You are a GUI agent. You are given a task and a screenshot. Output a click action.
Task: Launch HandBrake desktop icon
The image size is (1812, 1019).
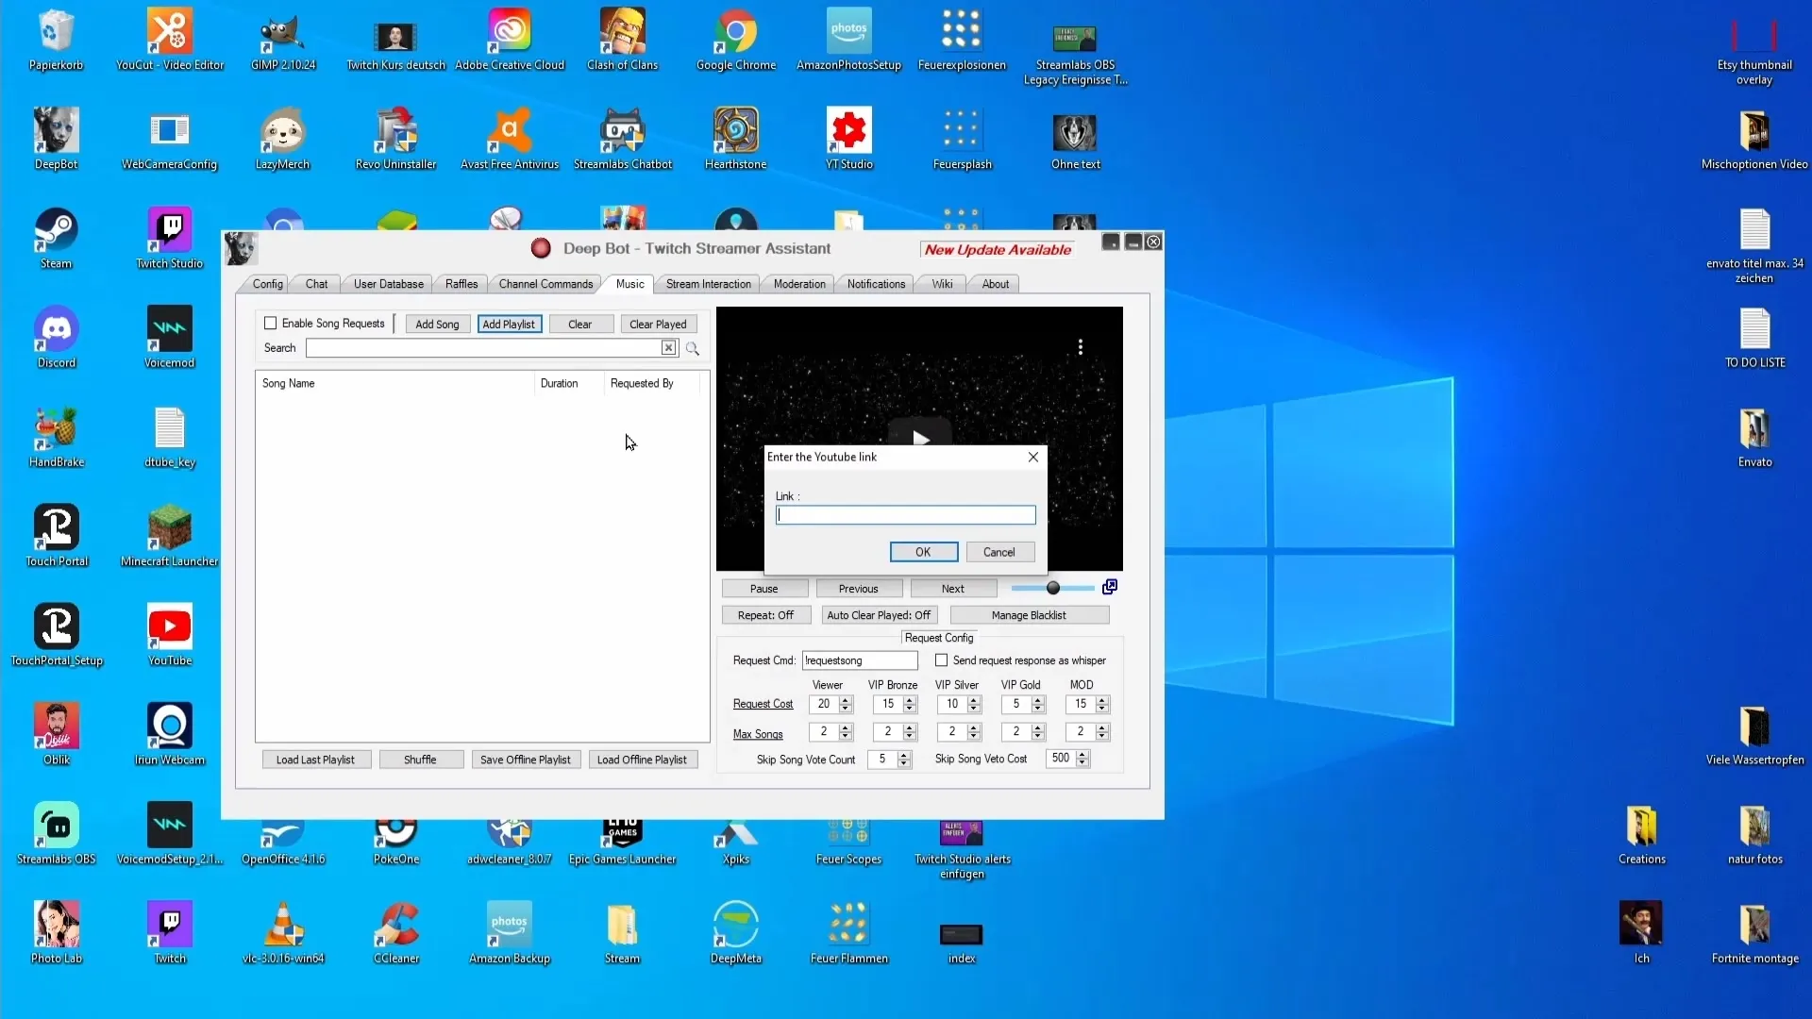[x=57, y=437]
